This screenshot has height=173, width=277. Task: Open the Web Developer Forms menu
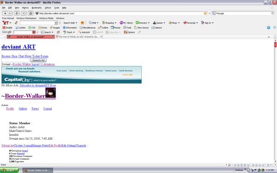[x=42, y=28]
